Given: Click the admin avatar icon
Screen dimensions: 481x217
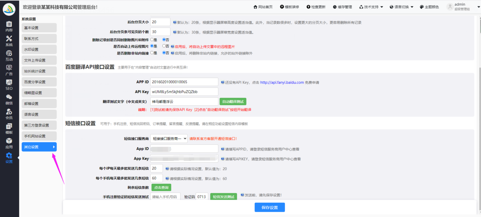Looking at the screenshot, I should pyautogui.click(x=450, y=7).
